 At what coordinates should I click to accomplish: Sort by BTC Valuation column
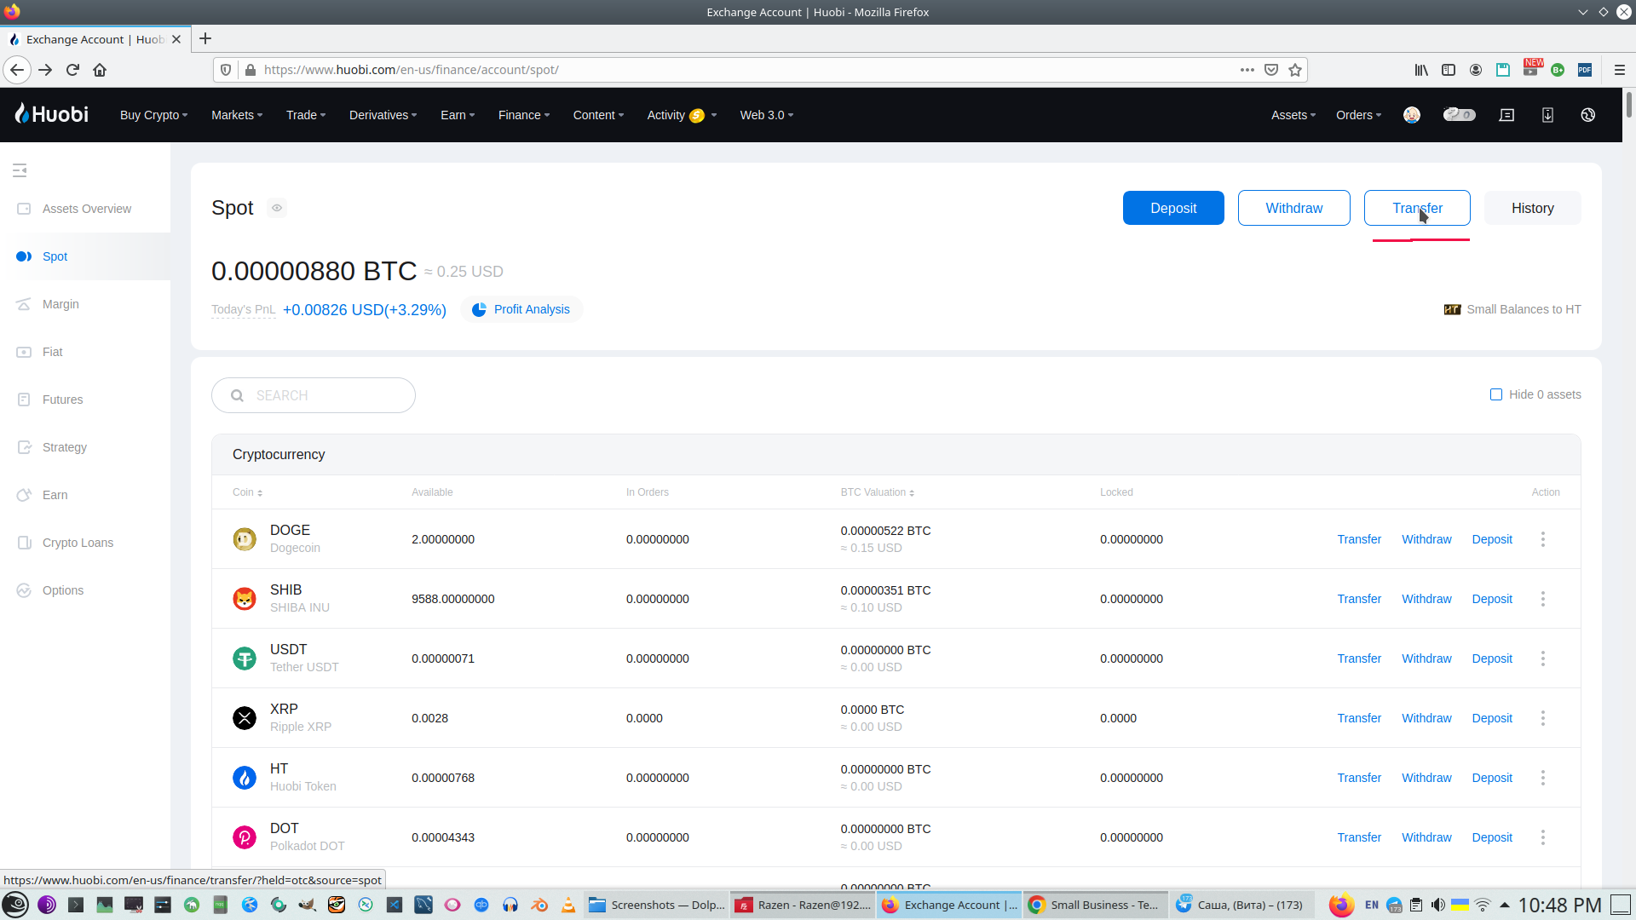click(877, 492)
